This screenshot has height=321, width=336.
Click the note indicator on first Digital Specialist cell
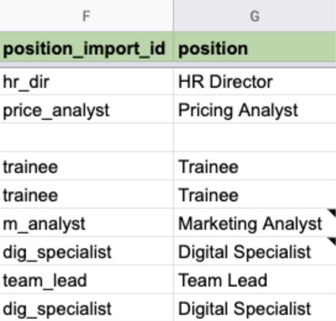[332, 240]
